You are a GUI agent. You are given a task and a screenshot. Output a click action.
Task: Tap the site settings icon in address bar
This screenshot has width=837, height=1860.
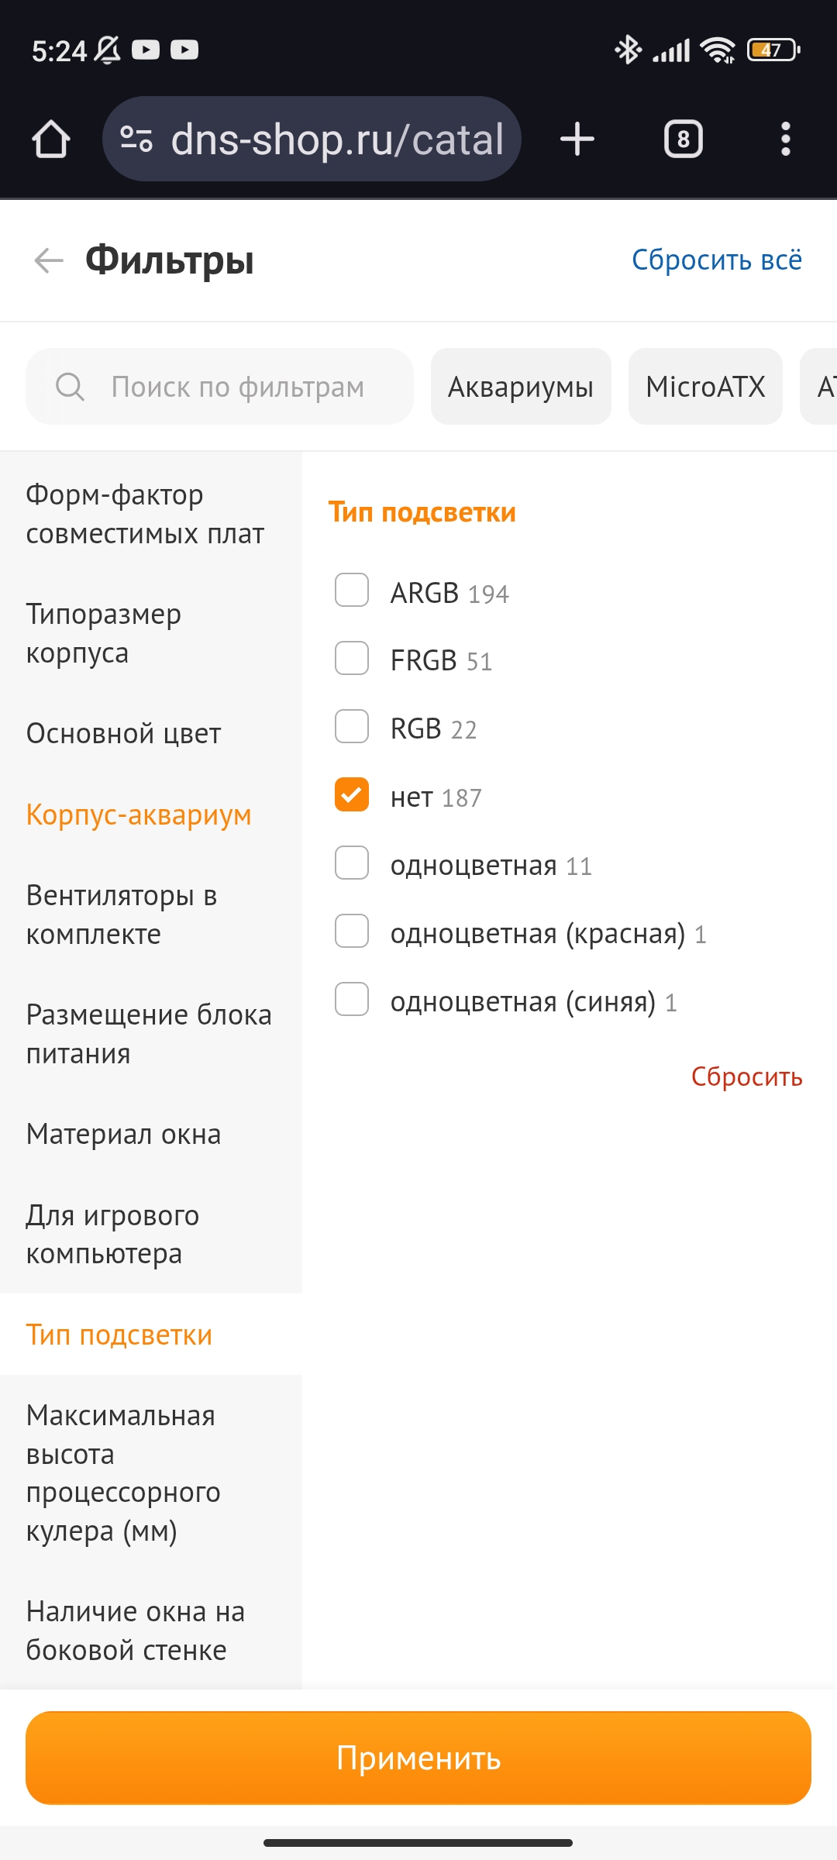tap(136, 139)
